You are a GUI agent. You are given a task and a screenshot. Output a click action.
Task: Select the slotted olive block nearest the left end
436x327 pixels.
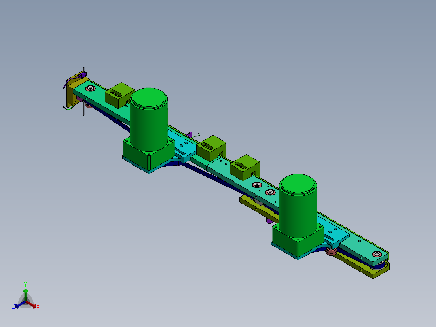[120, 95]
